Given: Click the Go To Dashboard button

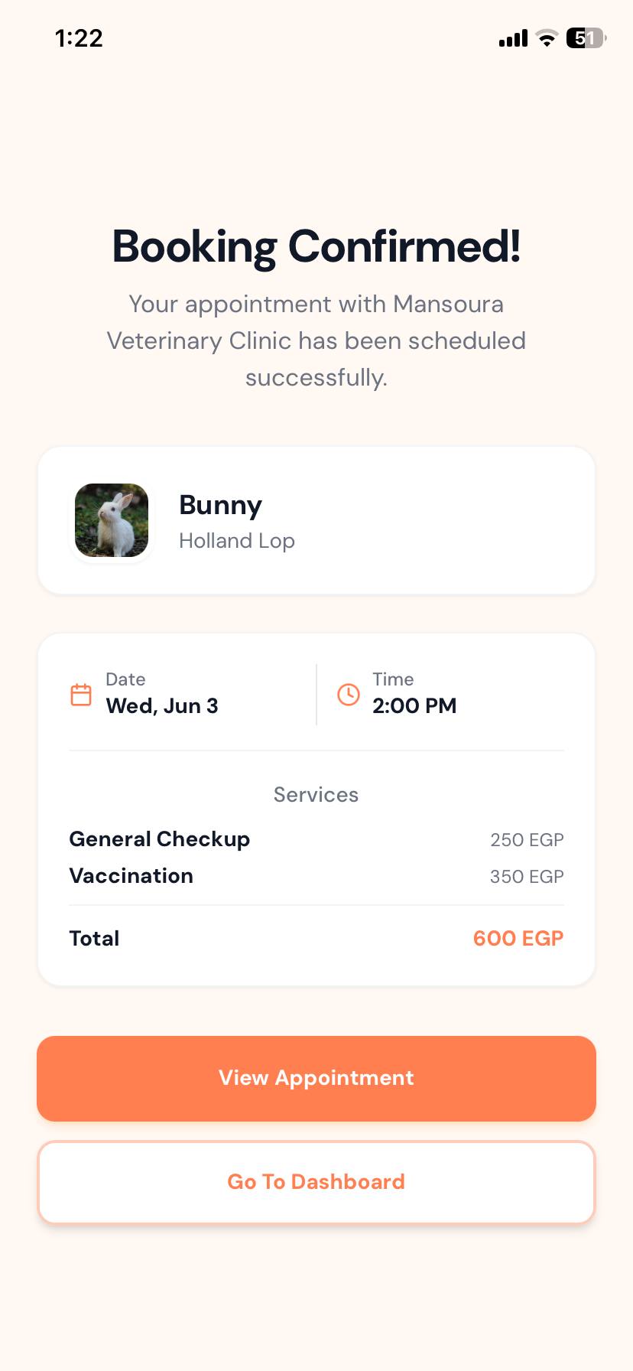Looking at the screenshot, I should click(x=316, y=1182).
